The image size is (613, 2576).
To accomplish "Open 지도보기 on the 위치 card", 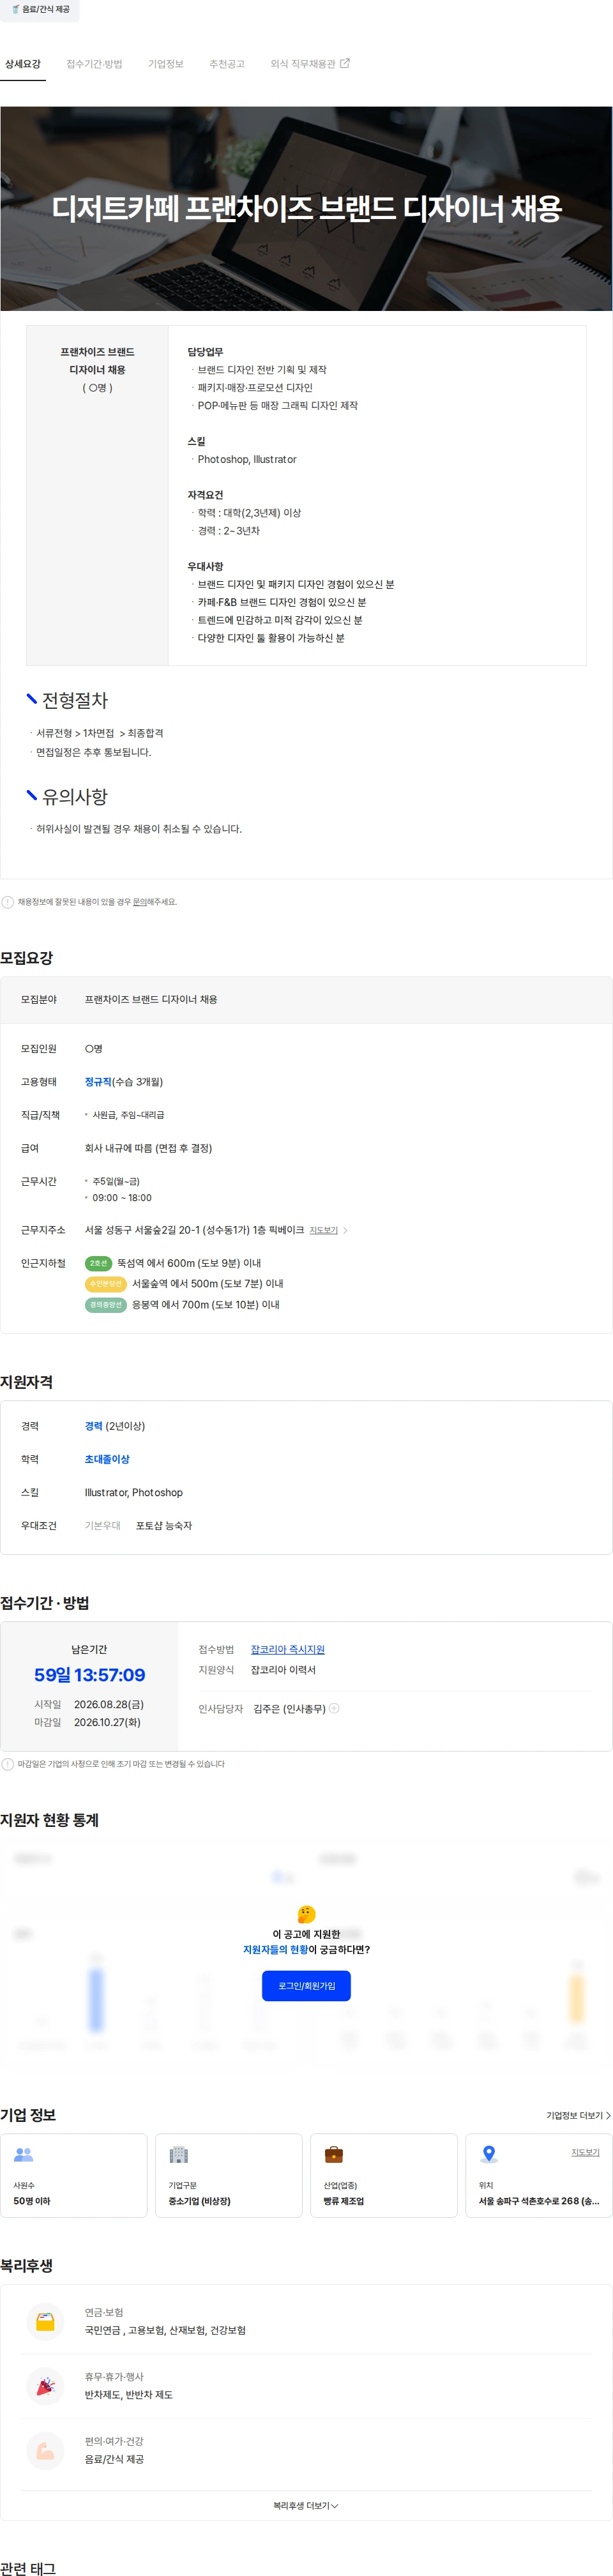I will [585, 2152].
